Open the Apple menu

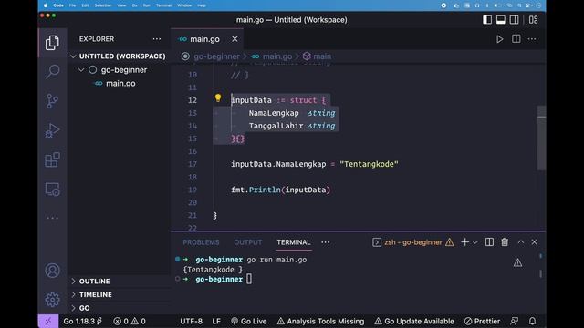click(x=46, y=5)
